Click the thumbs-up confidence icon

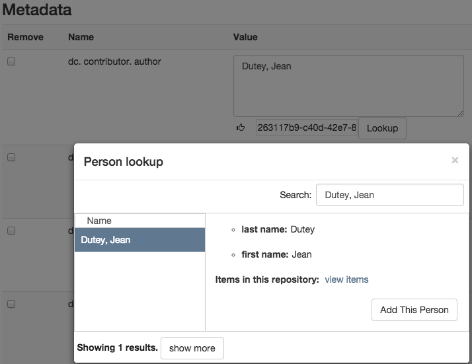click(x=240, y=127)
